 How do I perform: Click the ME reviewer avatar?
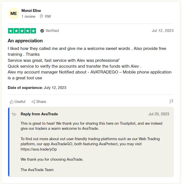tap(14, 14)
